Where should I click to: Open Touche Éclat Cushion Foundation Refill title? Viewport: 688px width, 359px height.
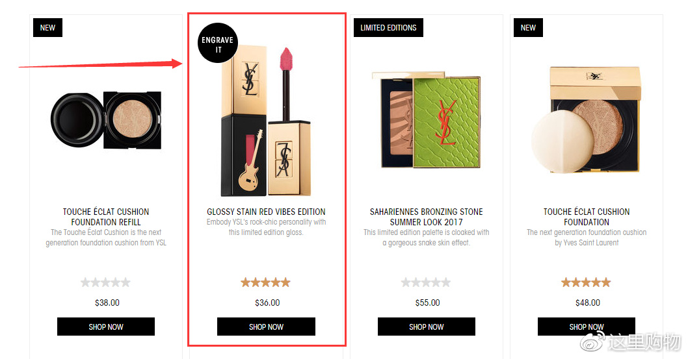[x=106, y=217]
